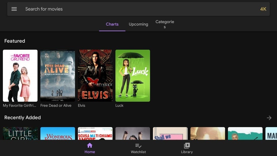Open the upside-down legs poster in Recently Added
This screenshot has height=156, width=277.
click(x=133, y=133)
